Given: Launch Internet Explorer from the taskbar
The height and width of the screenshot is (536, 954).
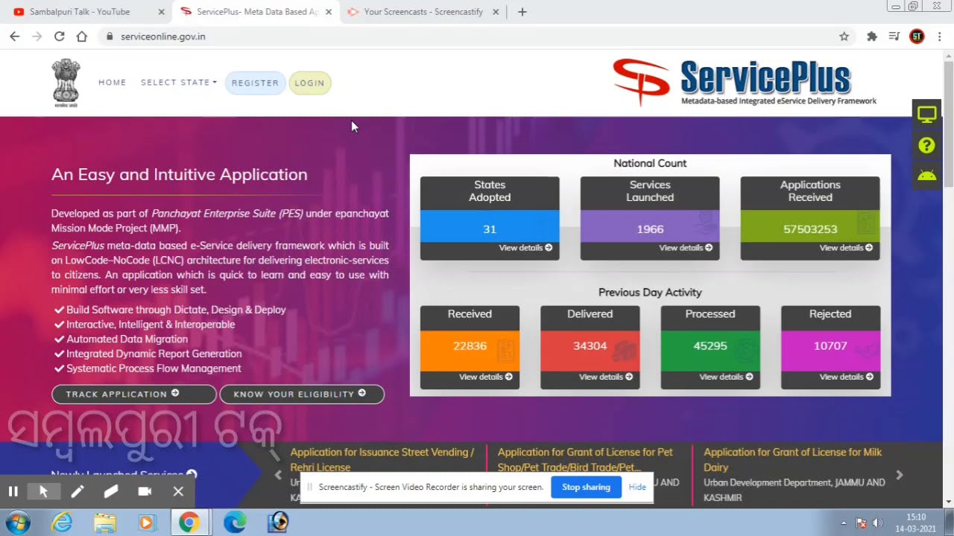Looking at the screenshot, I should click(62, 523).
